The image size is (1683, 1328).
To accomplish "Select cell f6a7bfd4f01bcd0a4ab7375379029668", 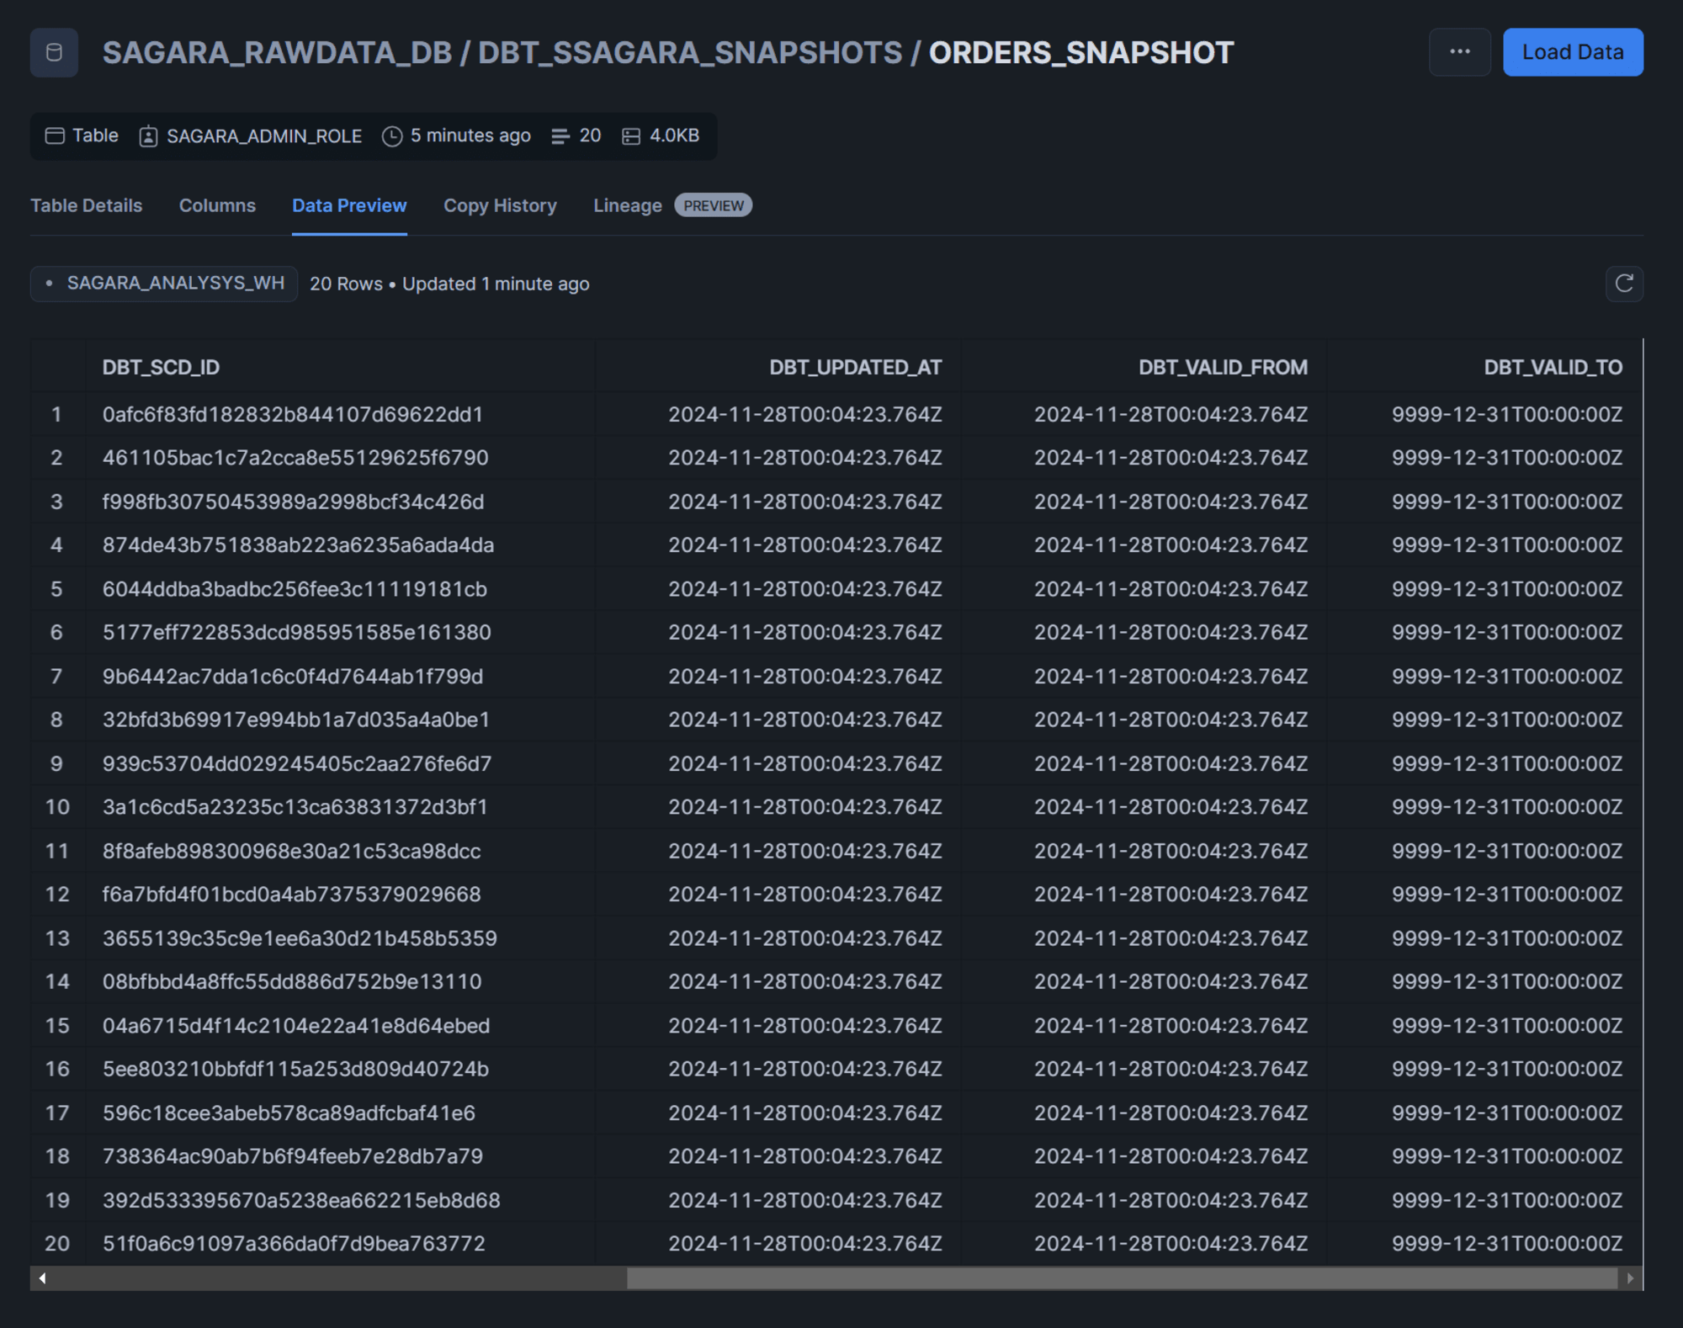I will (x=340, y=895).
